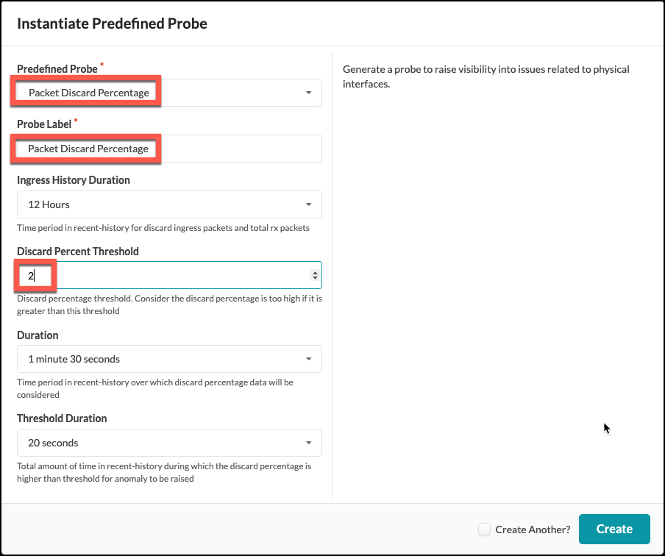Click the "Probe Label" field label
The image size is (665, 556).
(x=44, y=124)
